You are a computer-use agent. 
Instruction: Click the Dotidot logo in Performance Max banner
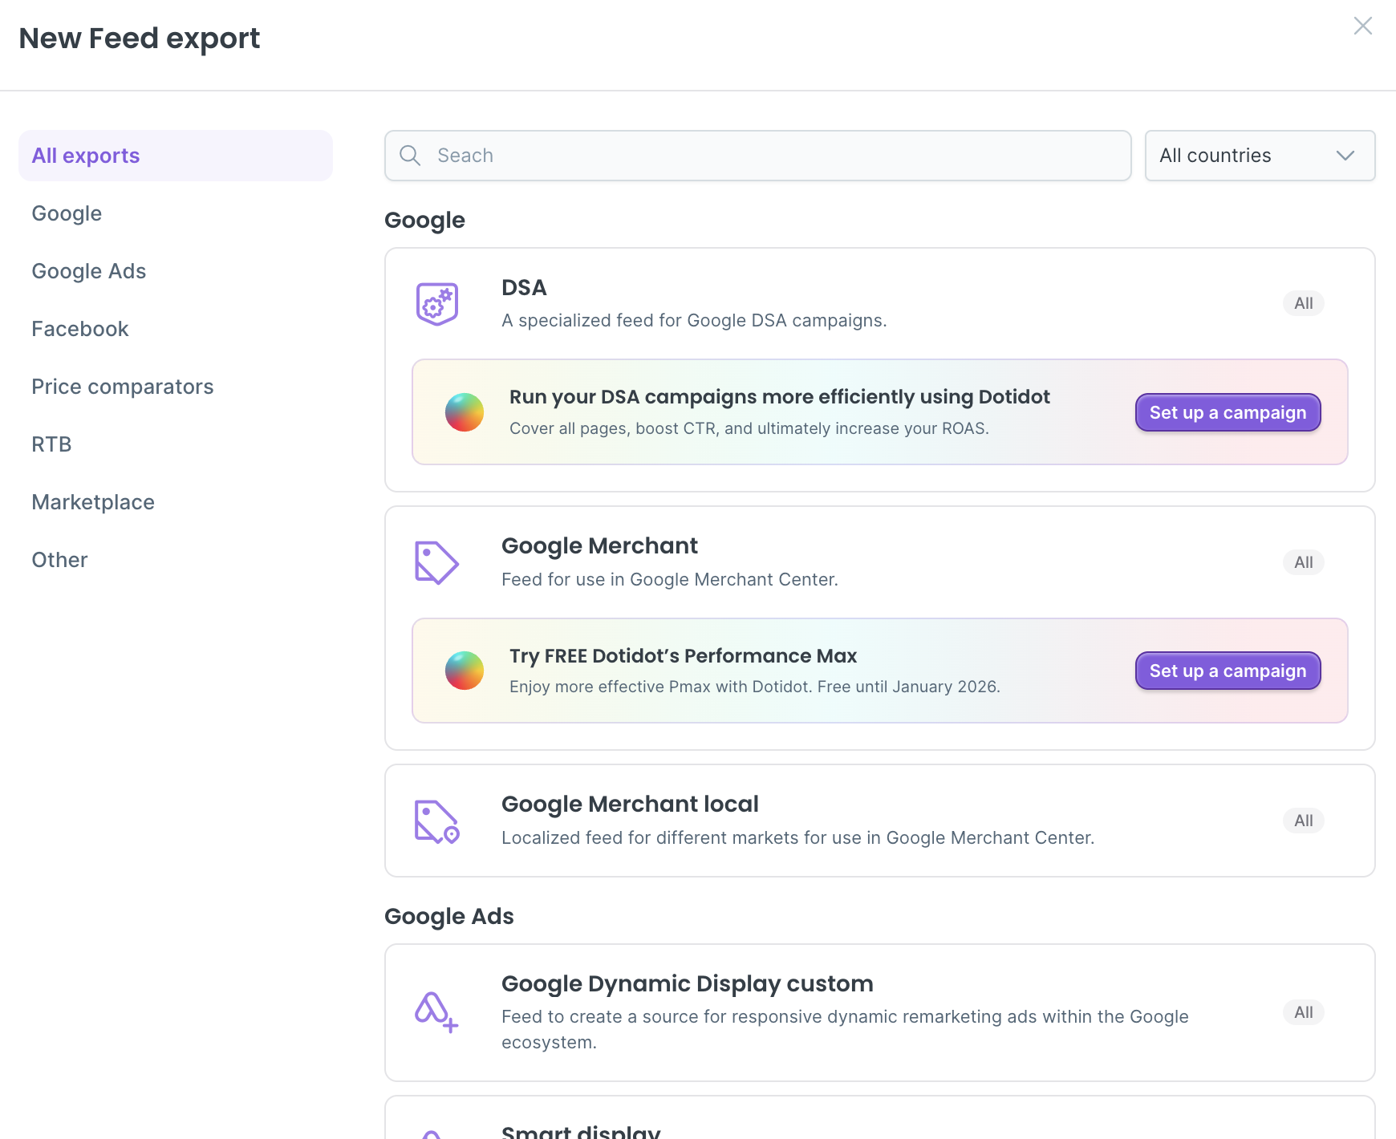[465, 671]
